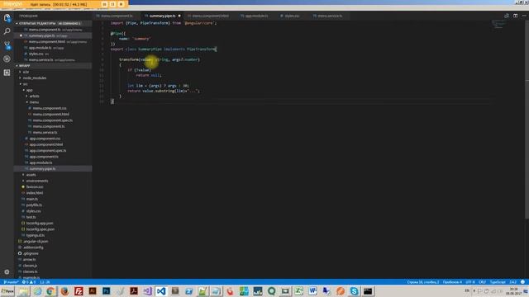Click the first recorder control button
The height and width of the screenshot is (297, 529).
105,4
